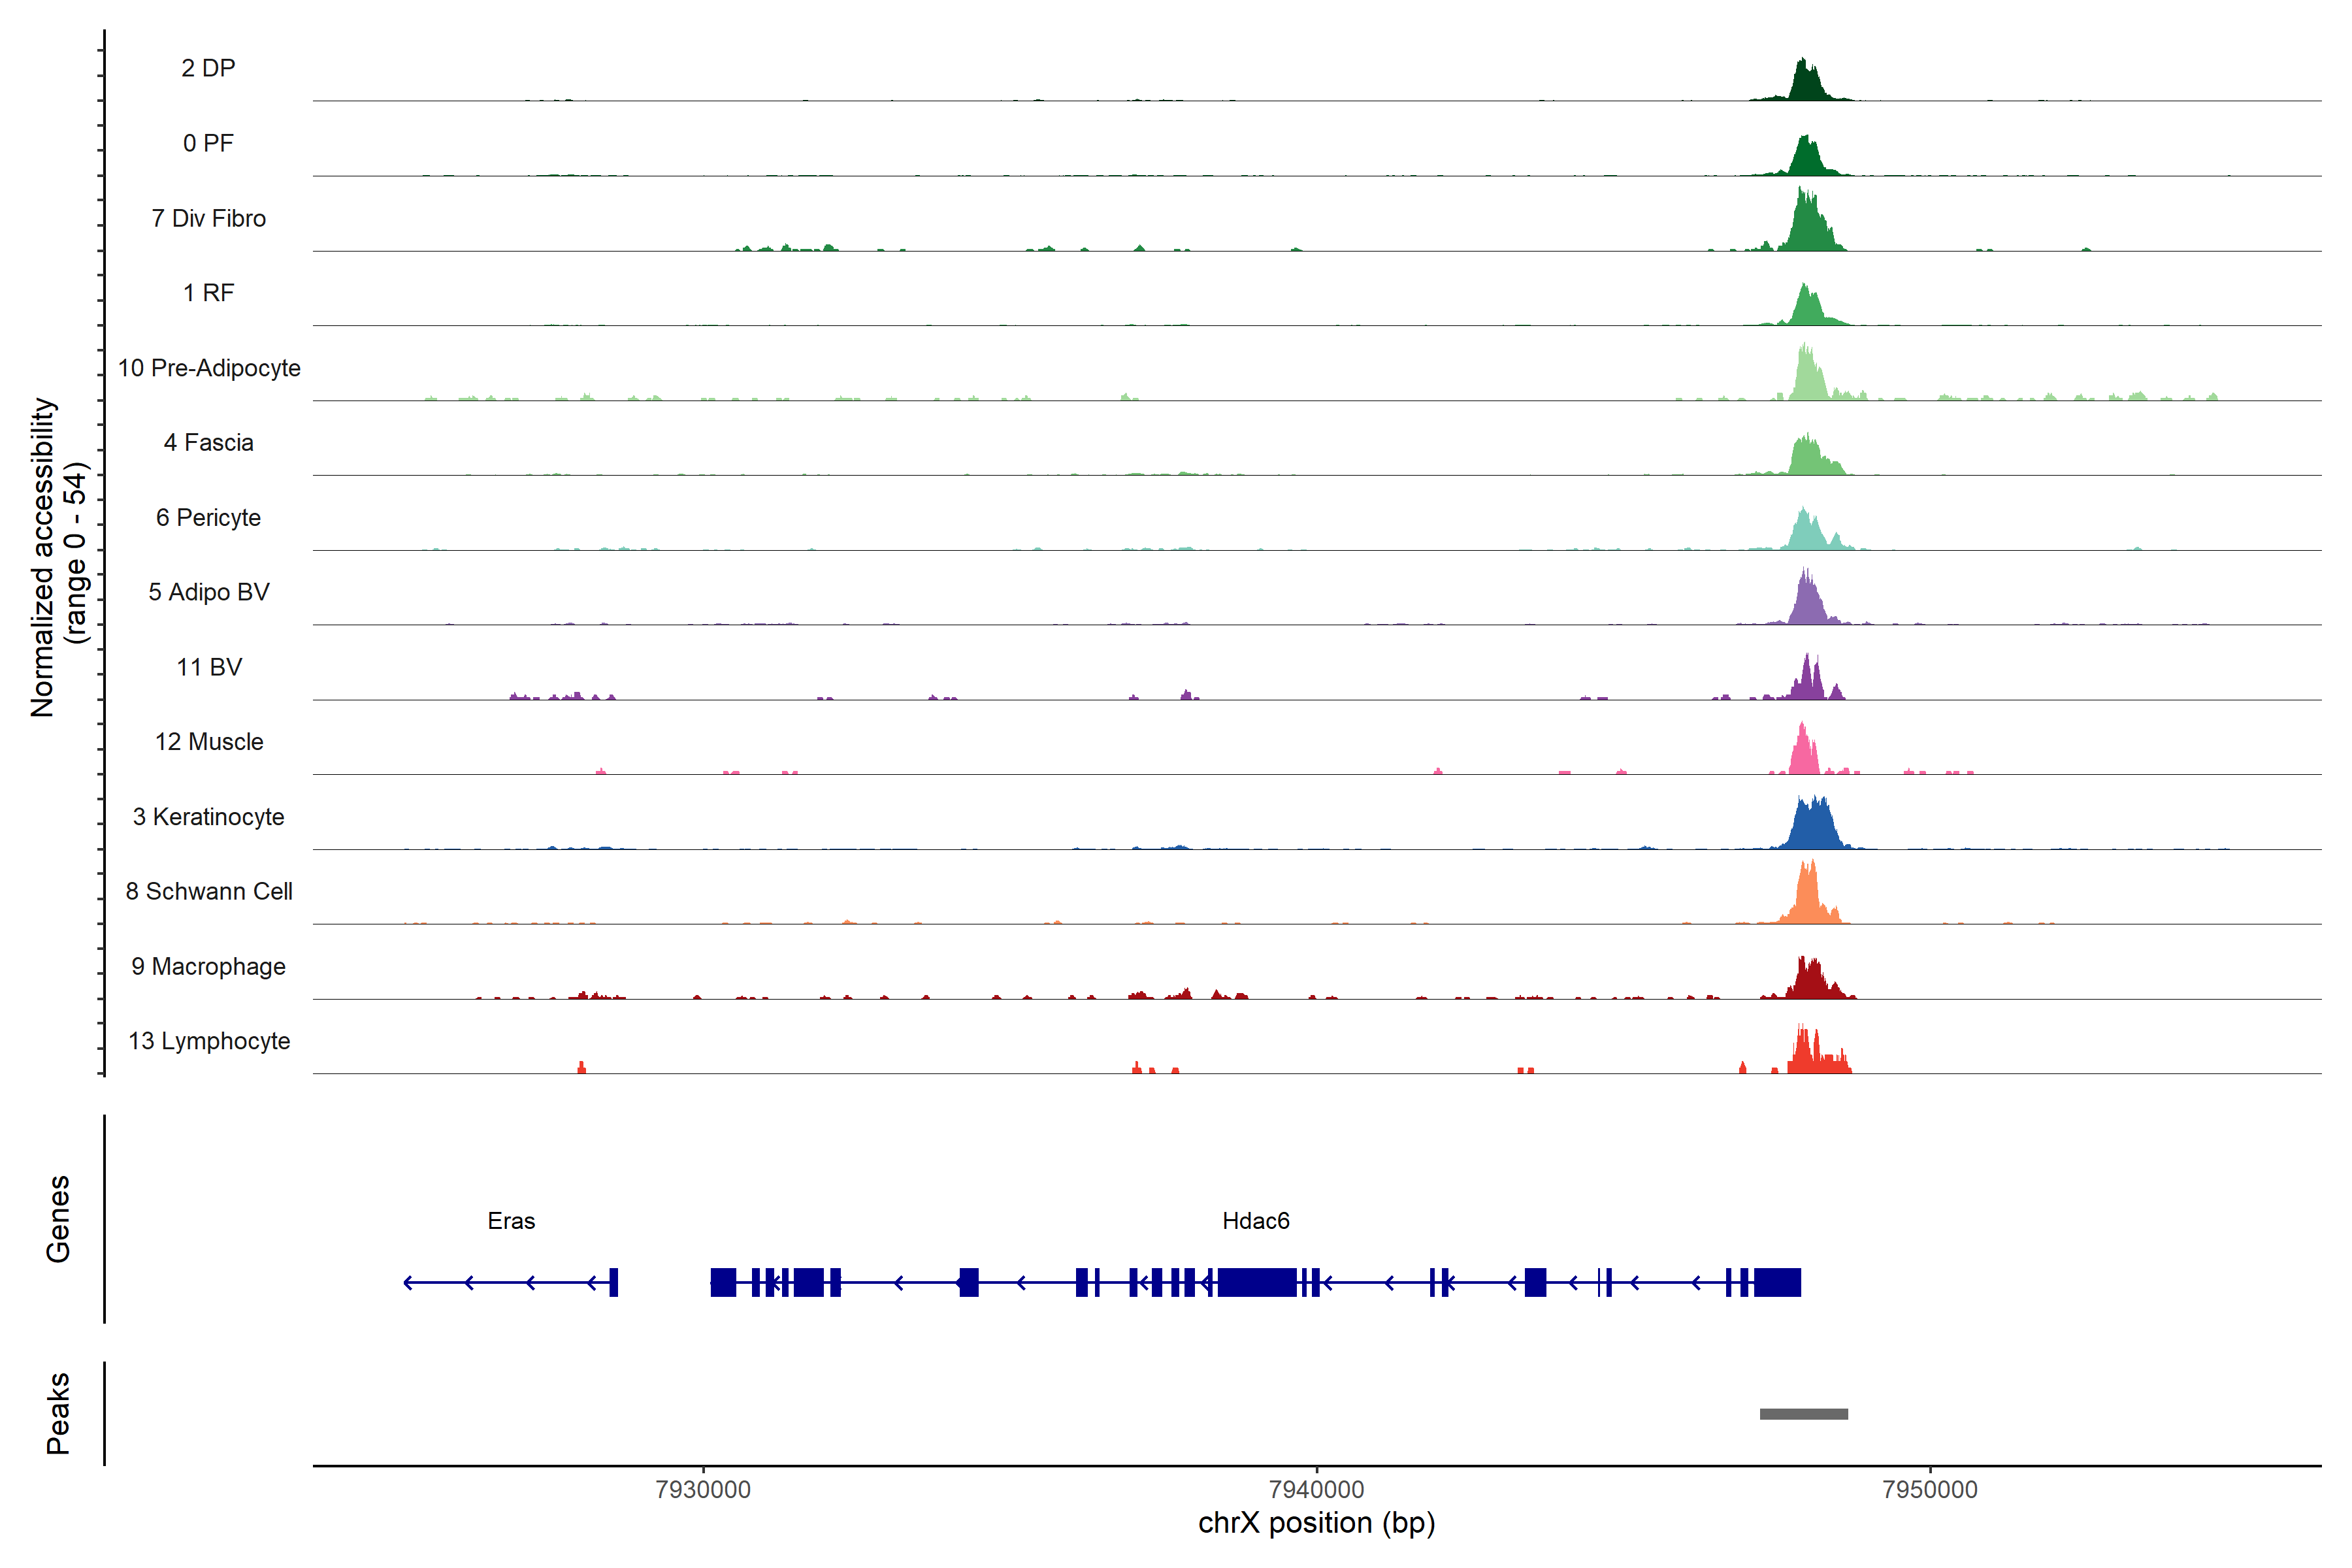Screen dimensions: 2352x1568
Task: Click the 2 DP track label
Action: (x=208, y=68)
